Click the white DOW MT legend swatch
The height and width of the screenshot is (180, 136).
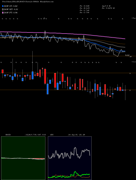click(x=3, y=10)
